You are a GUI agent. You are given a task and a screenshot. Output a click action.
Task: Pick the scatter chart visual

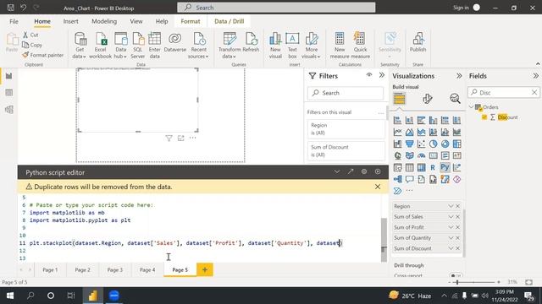click(x=421, y=144)
